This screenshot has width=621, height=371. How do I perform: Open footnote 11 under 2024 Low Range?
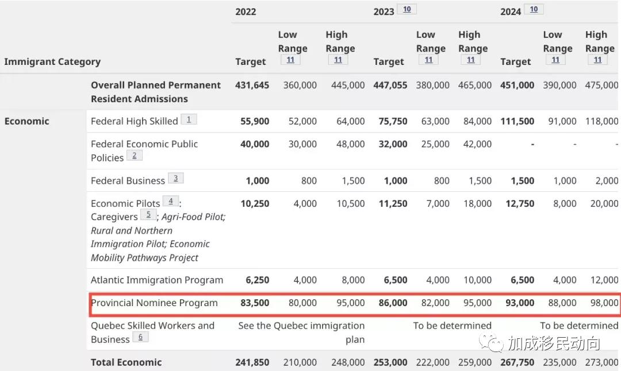[x=555, y=60]
